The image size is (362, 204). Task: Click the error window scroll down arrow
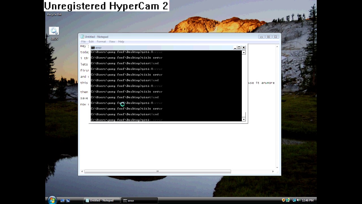pyautogui.click(x=244, y=120)
